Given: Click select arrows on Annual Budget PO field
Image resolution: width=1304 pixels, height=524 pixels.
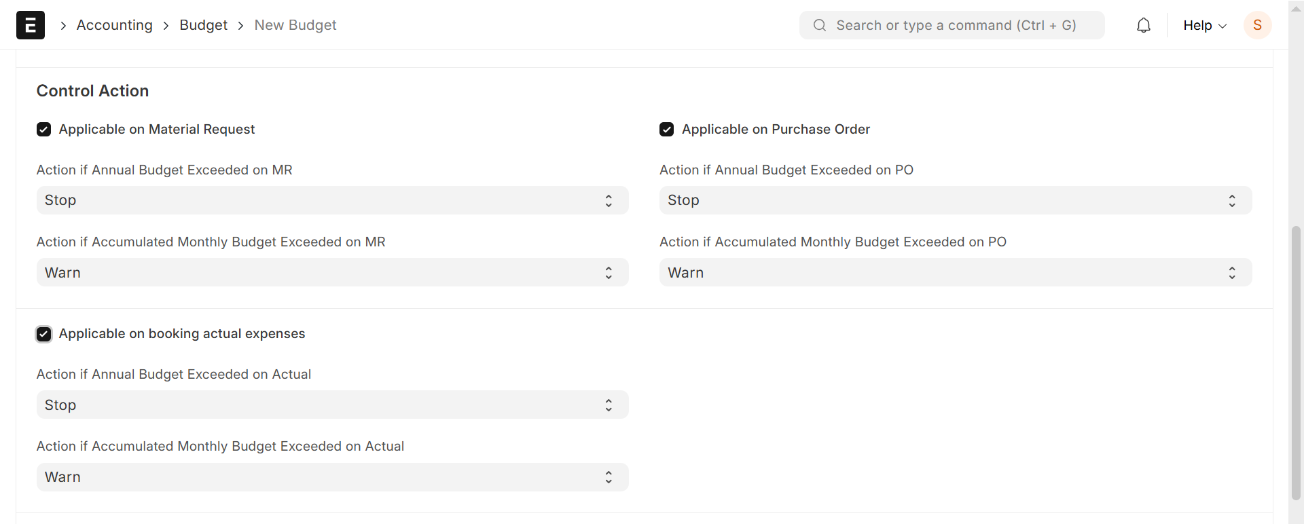Looking at the screenshot, I should click(1231, 201).
